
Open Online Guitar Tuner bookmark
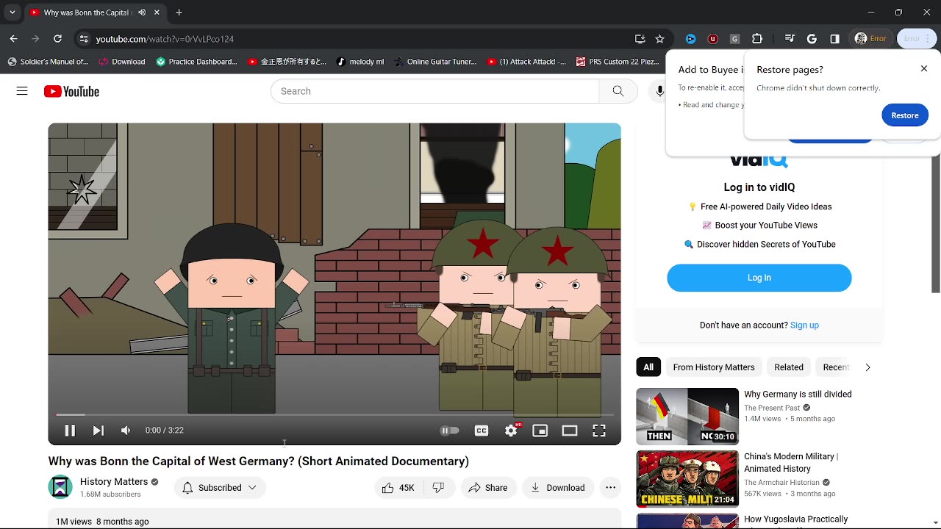[x=435, y=62]
